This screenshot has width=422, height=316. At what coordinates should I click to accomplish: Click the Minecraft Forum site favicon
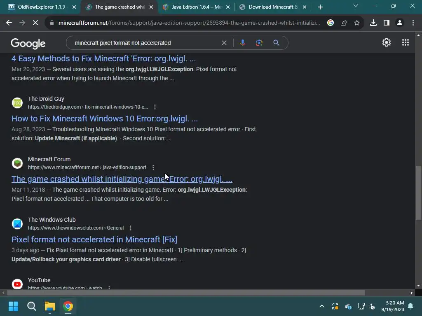pos(17,163)
